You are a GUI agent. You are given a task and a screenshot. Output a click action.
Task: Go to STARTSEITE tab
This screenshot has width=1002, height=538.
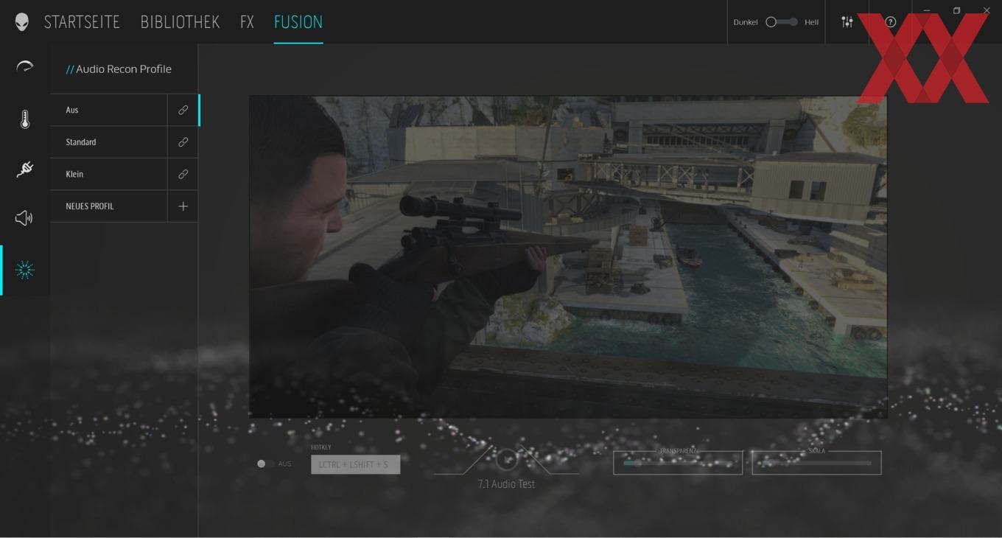tap(82, 22)
